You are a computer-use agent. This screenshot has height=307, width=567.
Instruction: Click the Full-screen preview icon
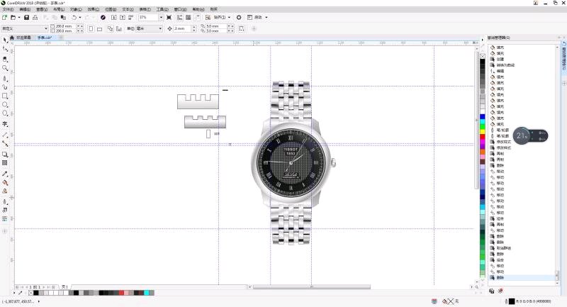point(169,17)
